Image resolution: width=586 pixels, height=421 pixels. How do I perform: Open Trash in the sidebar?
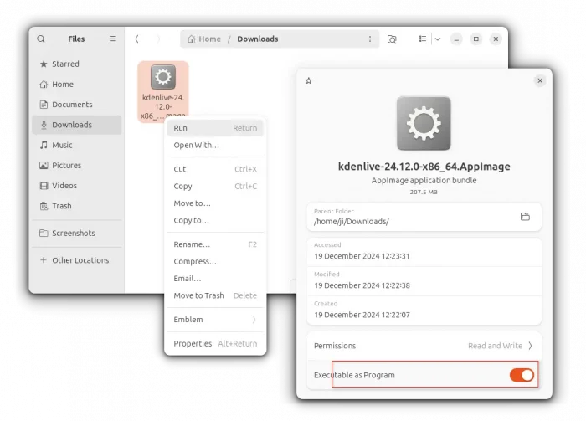click(77, 206)
